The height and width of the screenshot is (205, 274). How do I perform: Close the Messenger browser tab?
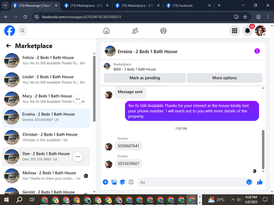56,5
